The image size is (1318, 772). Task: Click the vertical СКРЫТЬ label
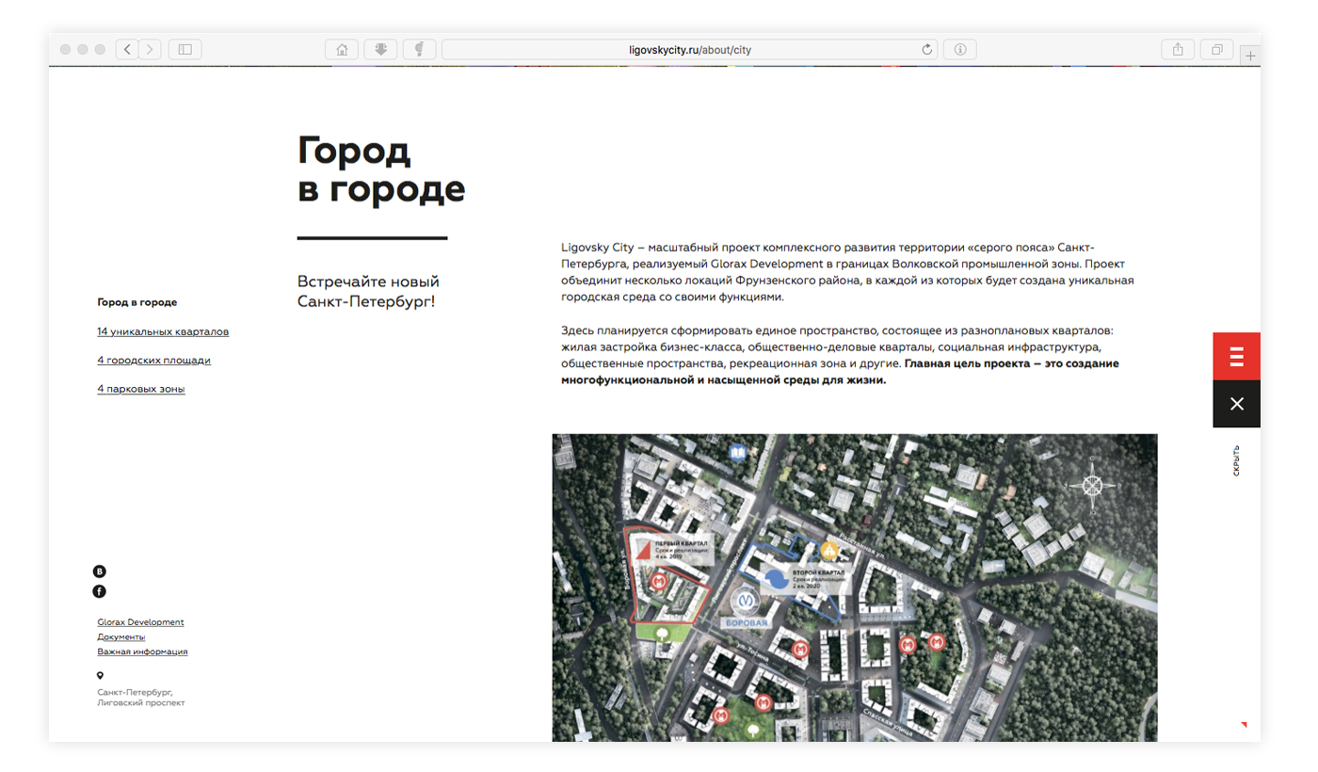1236,460
